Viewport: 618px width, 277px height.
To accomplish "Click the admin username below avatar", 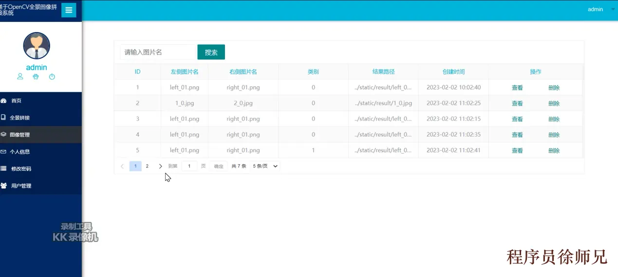I will coord(37,67).
